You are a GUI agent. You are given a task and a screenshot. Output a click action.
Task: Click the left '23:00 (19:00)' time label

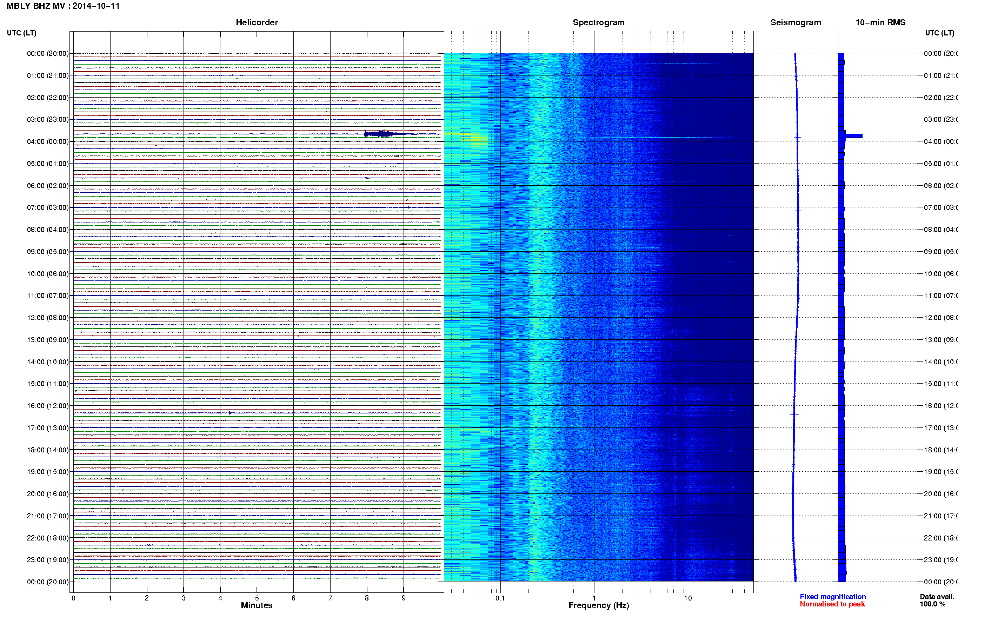[48, 560]
